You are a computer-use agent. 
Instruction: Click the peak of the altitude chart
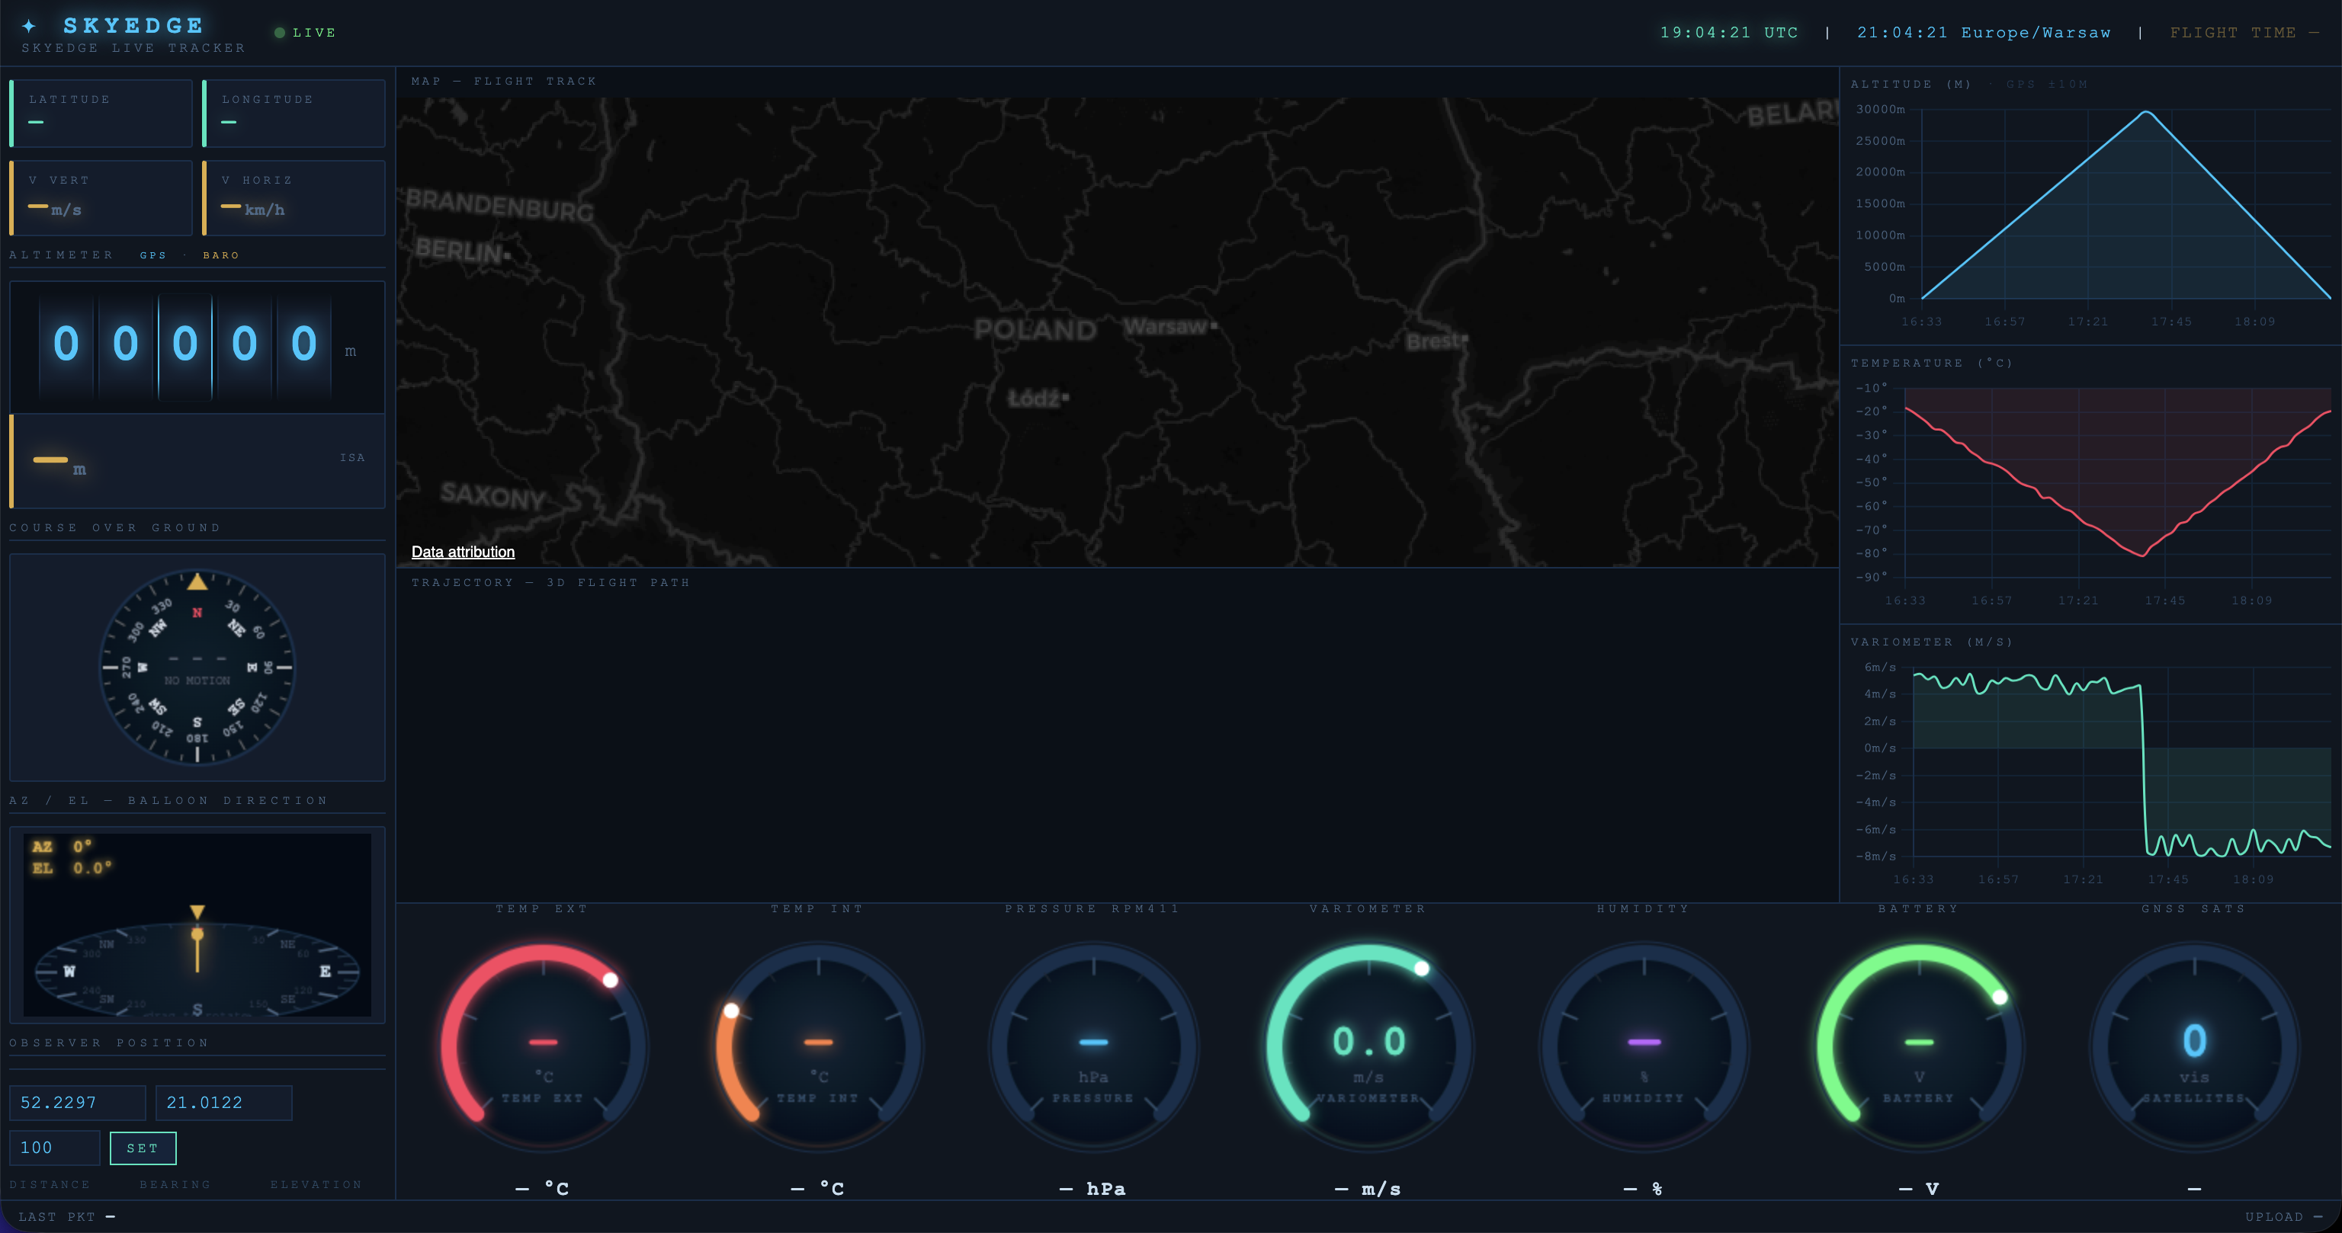point(2147,112)
